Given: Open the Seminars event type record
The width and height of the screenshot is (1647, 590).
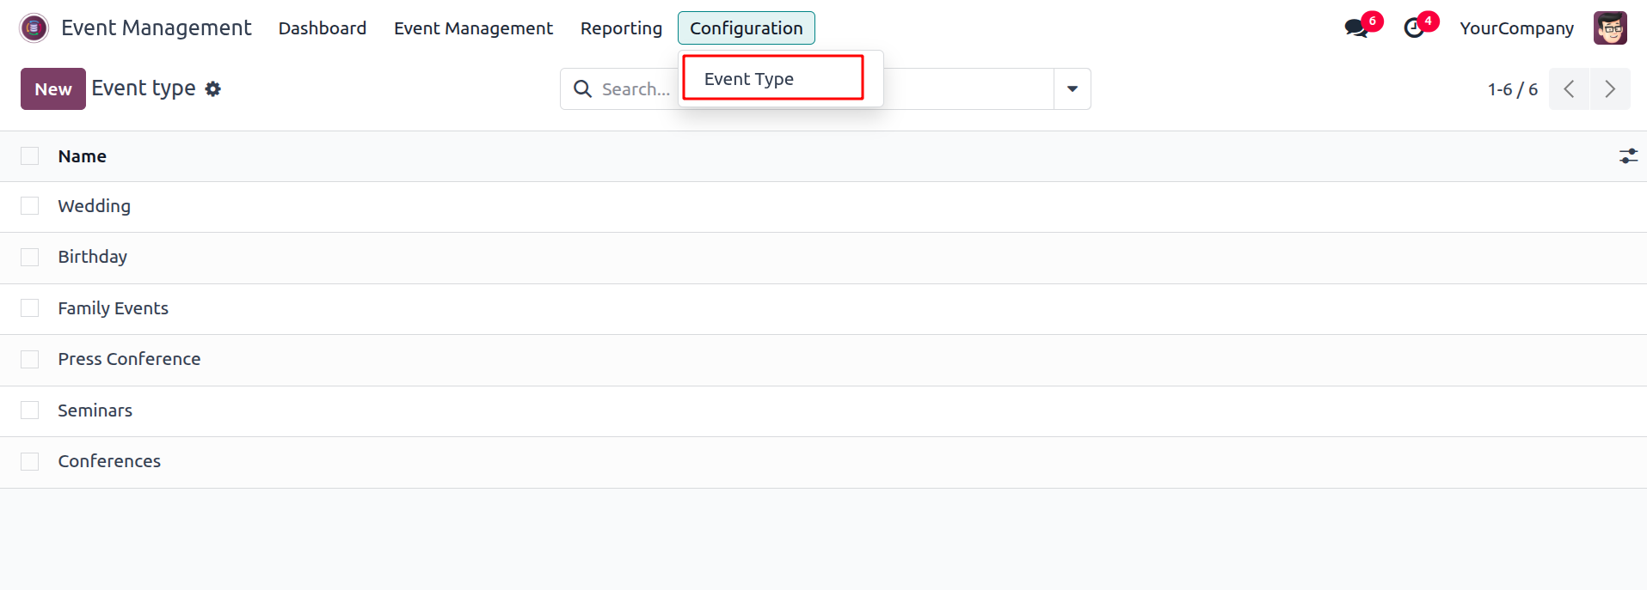Looking at the screenshot, I should (95, 411).
